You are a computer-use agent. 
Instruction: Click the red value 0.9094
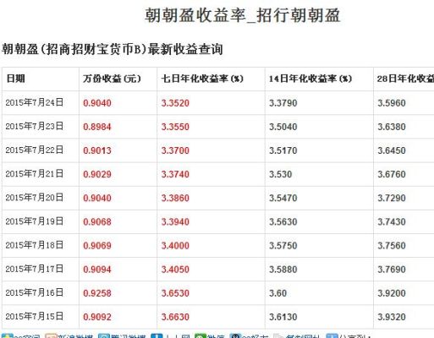97,270
